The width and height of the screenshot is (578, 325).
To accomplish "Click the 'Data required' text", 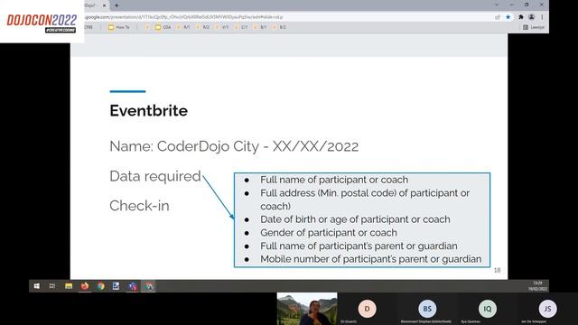I will pos(155,176).
